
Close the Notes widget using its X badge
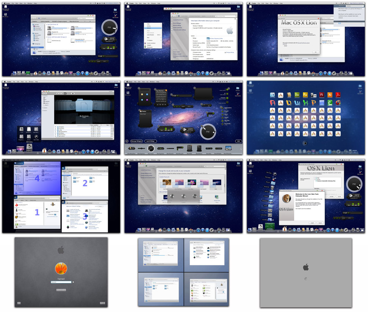pos(140,110)
